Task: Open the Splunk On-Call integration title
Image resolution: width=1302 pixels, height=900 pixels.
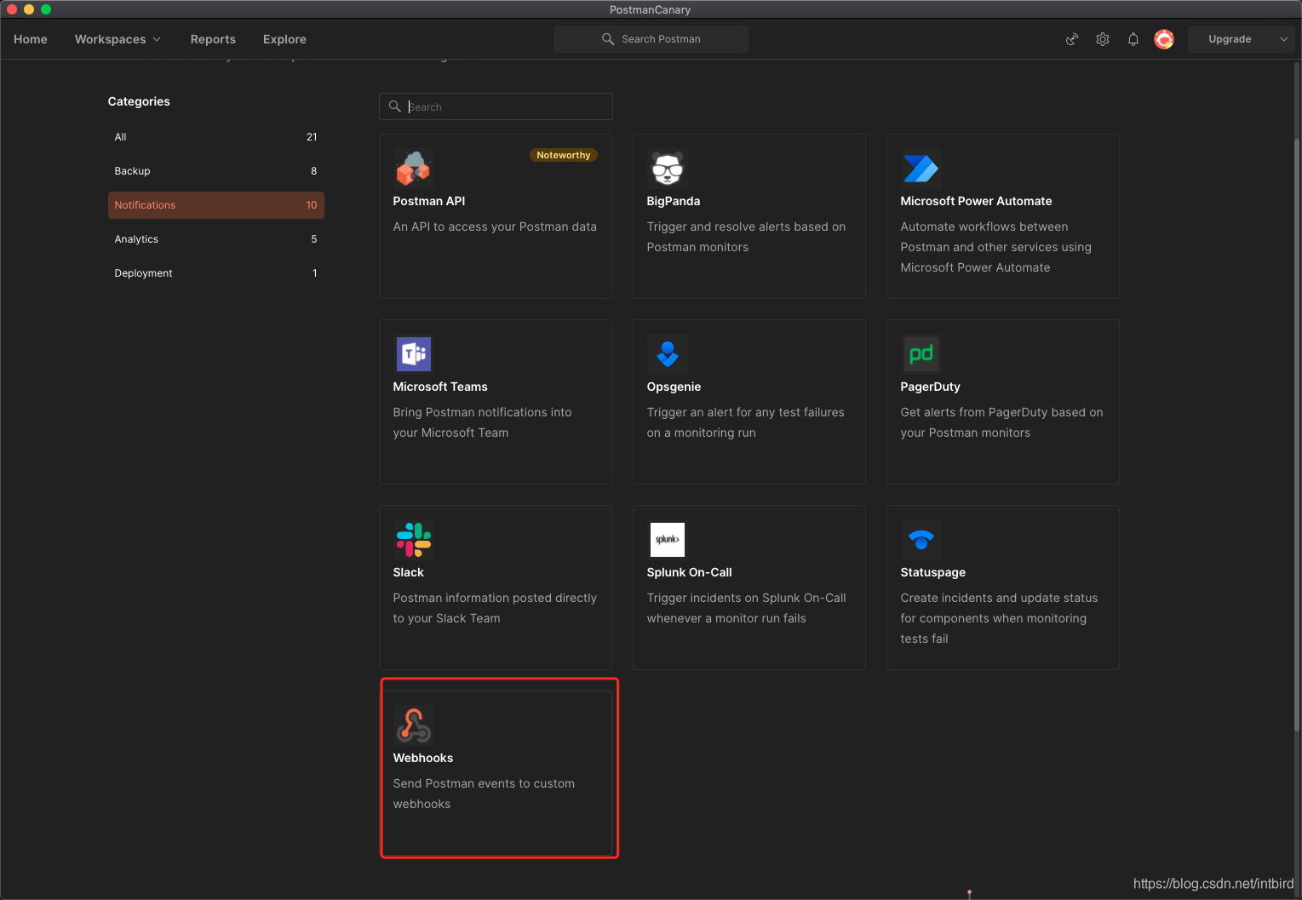Action: coord(689,572)
